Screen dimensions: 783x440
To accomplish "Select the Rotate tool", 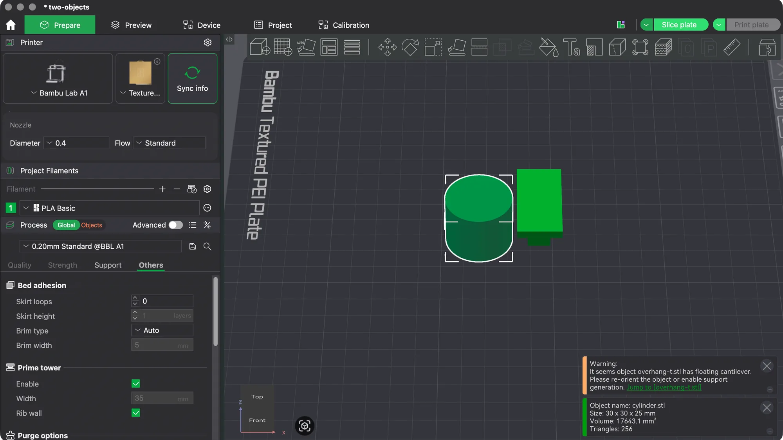I will tap(410, 47).
